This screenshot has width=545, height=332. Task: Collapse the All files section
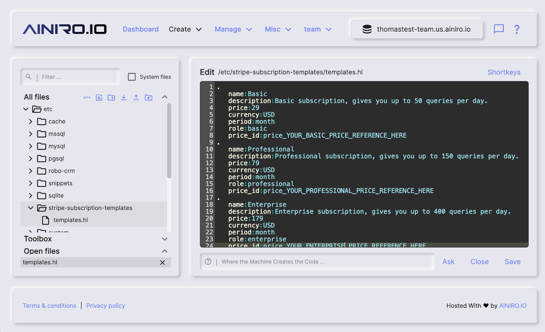(165, 97)
